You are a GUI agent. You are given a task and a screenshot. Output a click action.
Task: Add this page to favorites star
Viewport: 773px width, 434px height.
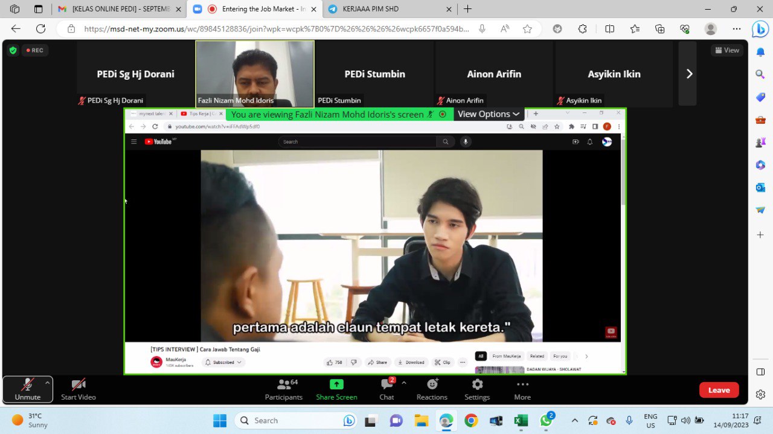pyautogui.click(x=527, y=28)
